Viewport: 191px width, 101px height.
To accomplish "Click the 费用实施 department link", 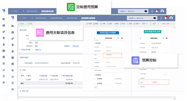I will tap(75, 46).
